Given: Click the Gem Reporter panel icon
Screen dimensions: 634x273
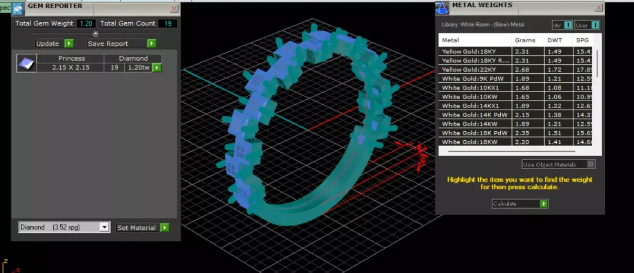Looking at the screenshot, I should point(18,8).
